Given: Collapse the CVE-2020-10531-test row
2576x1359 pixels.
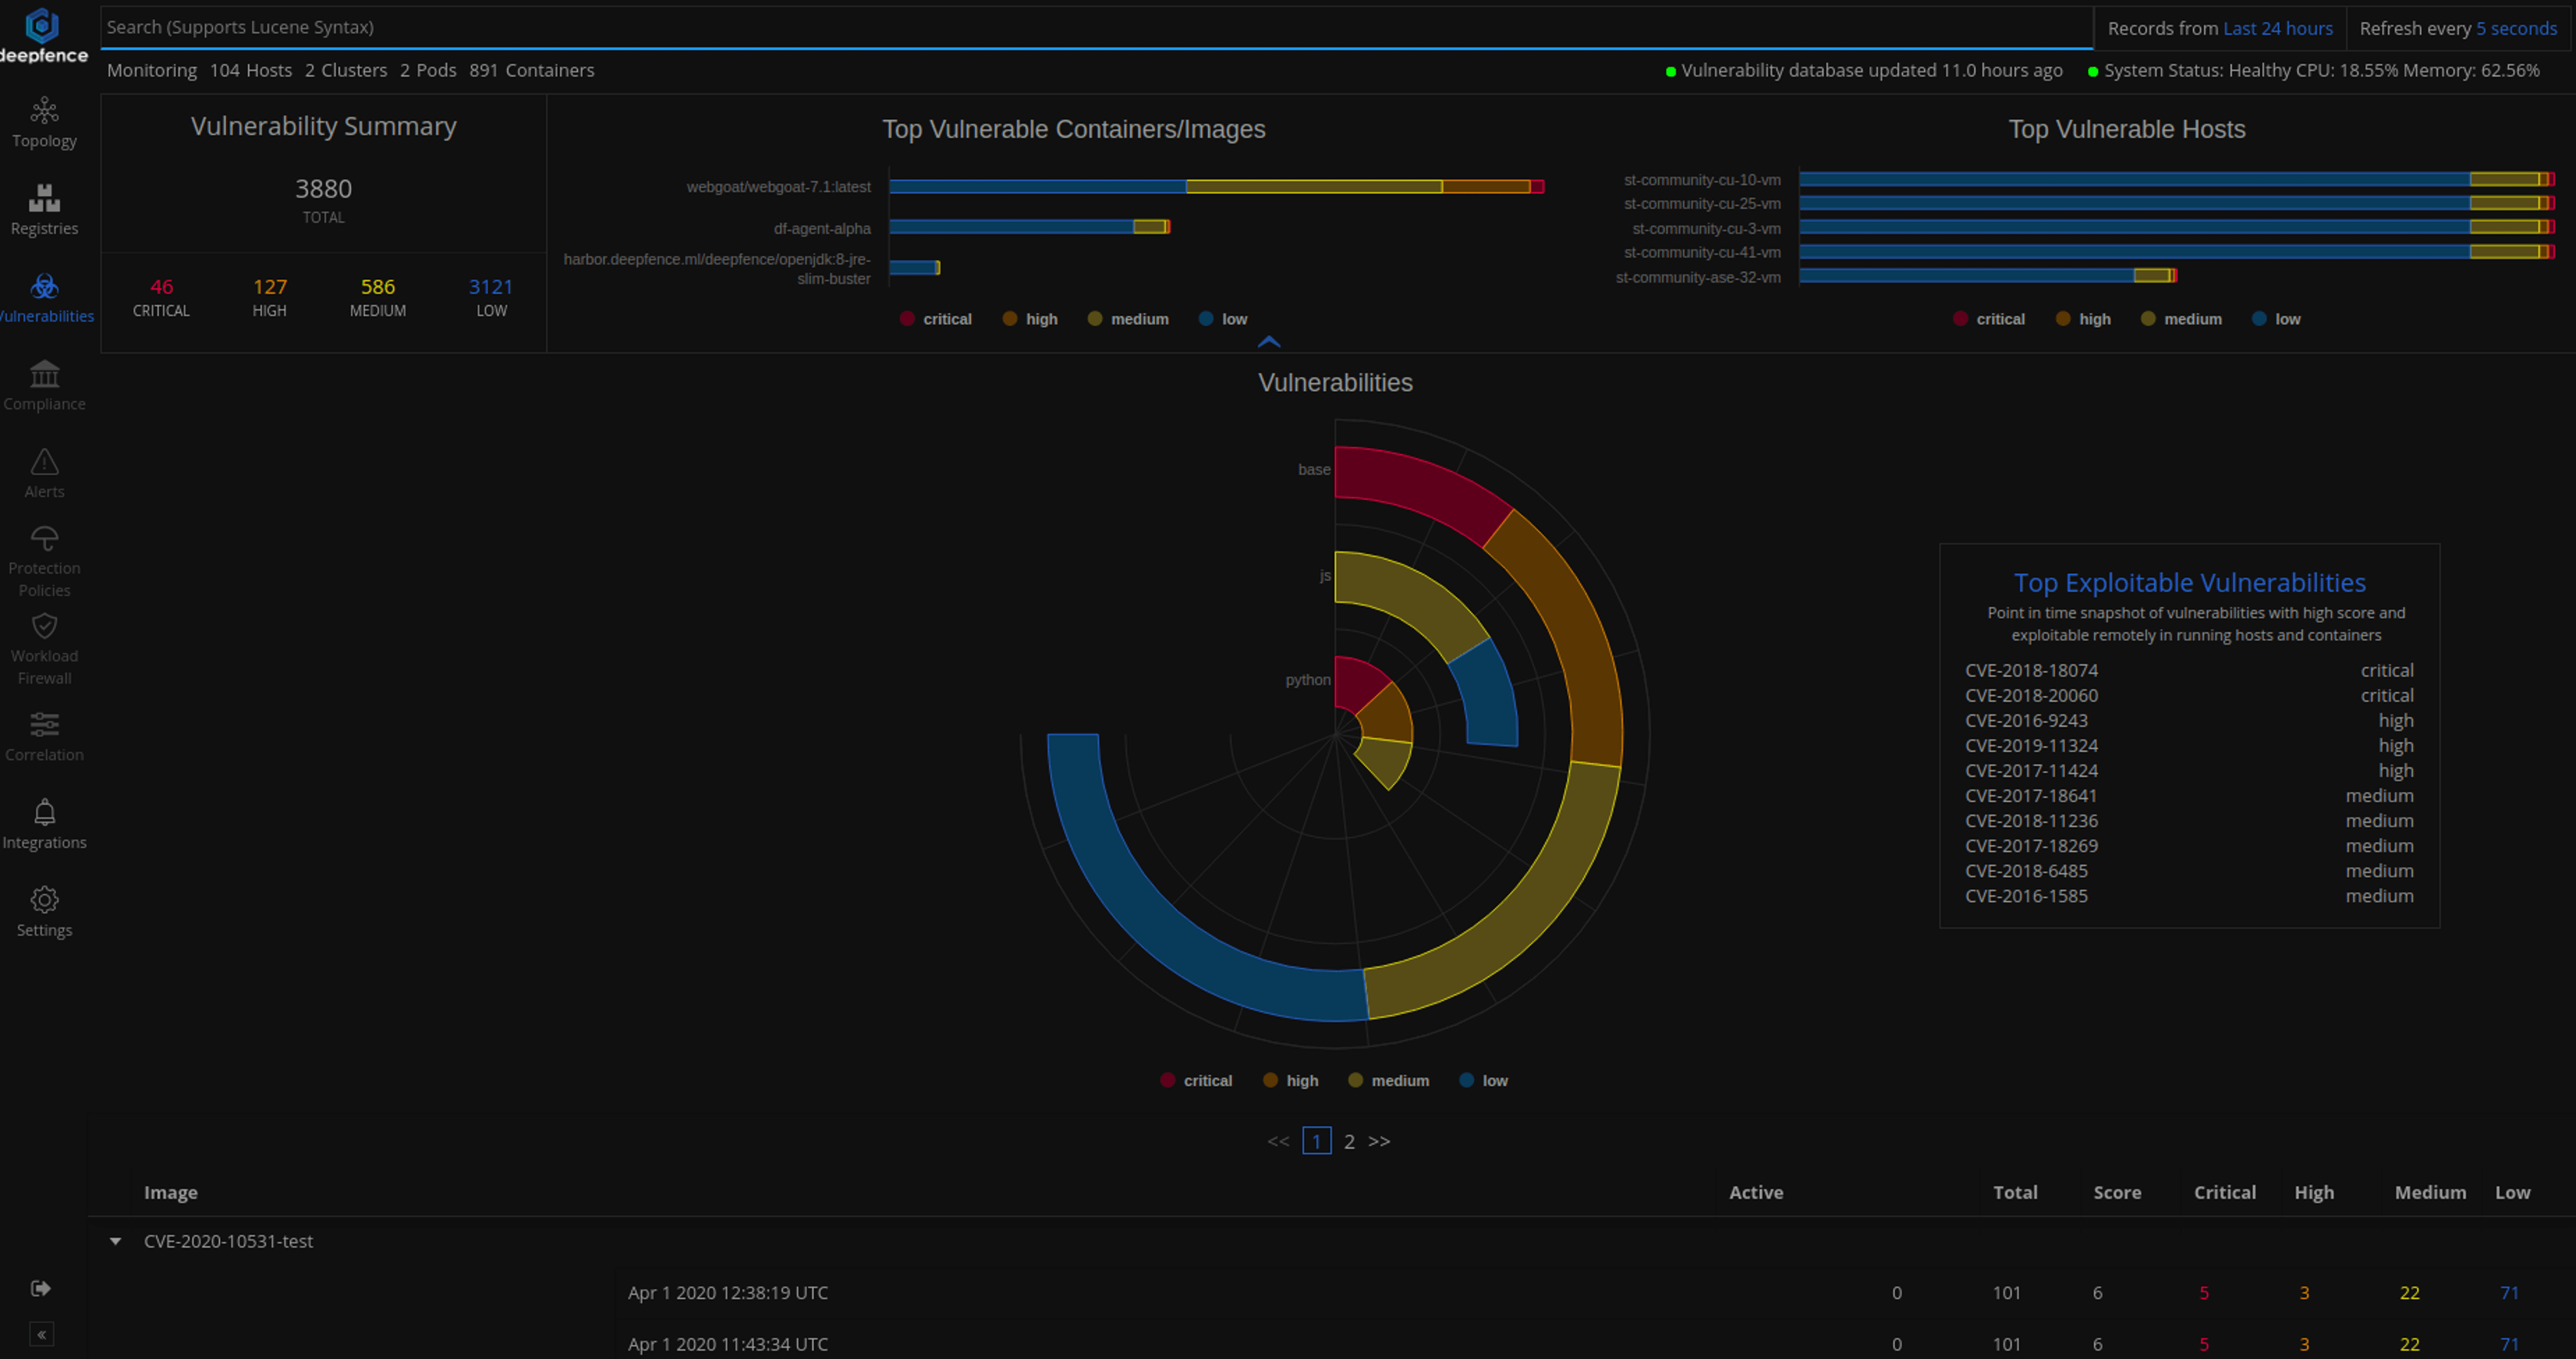Looking at the screenshot, I should coord(116,1241).
